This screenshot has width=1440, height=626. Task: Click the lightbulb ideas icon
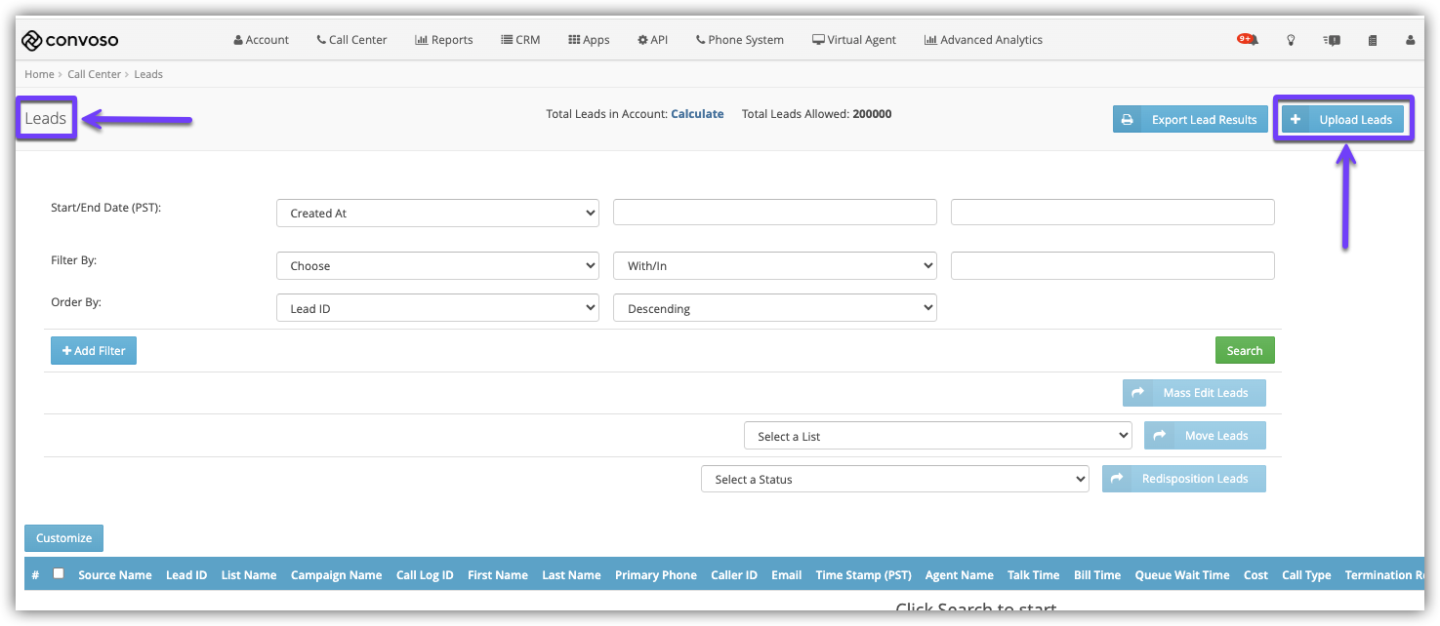[x=1291, y=40]
